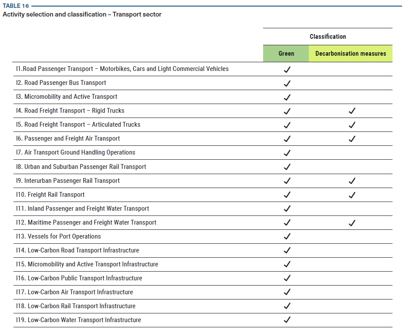Click Green checkmark for Low-Carbon Water Transport Infrastructure
This screenshot has width=406, height=333.
click(x=287, y=320)
